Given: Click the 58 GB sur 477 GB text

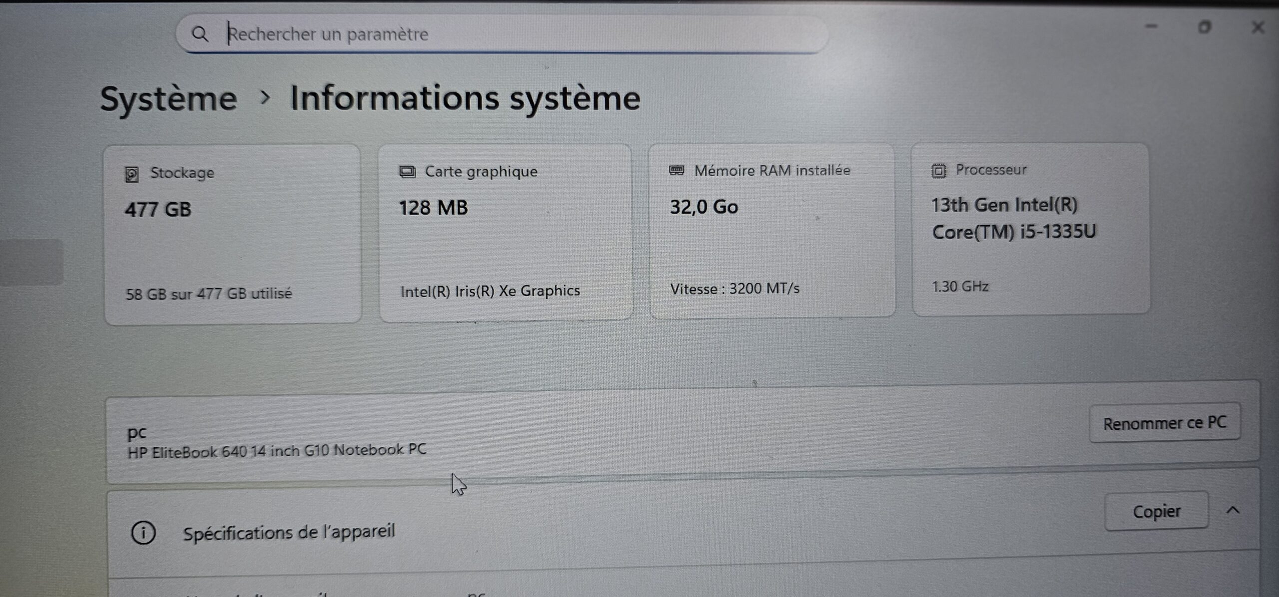Looking at the screenshot, I should coord(209,294).
